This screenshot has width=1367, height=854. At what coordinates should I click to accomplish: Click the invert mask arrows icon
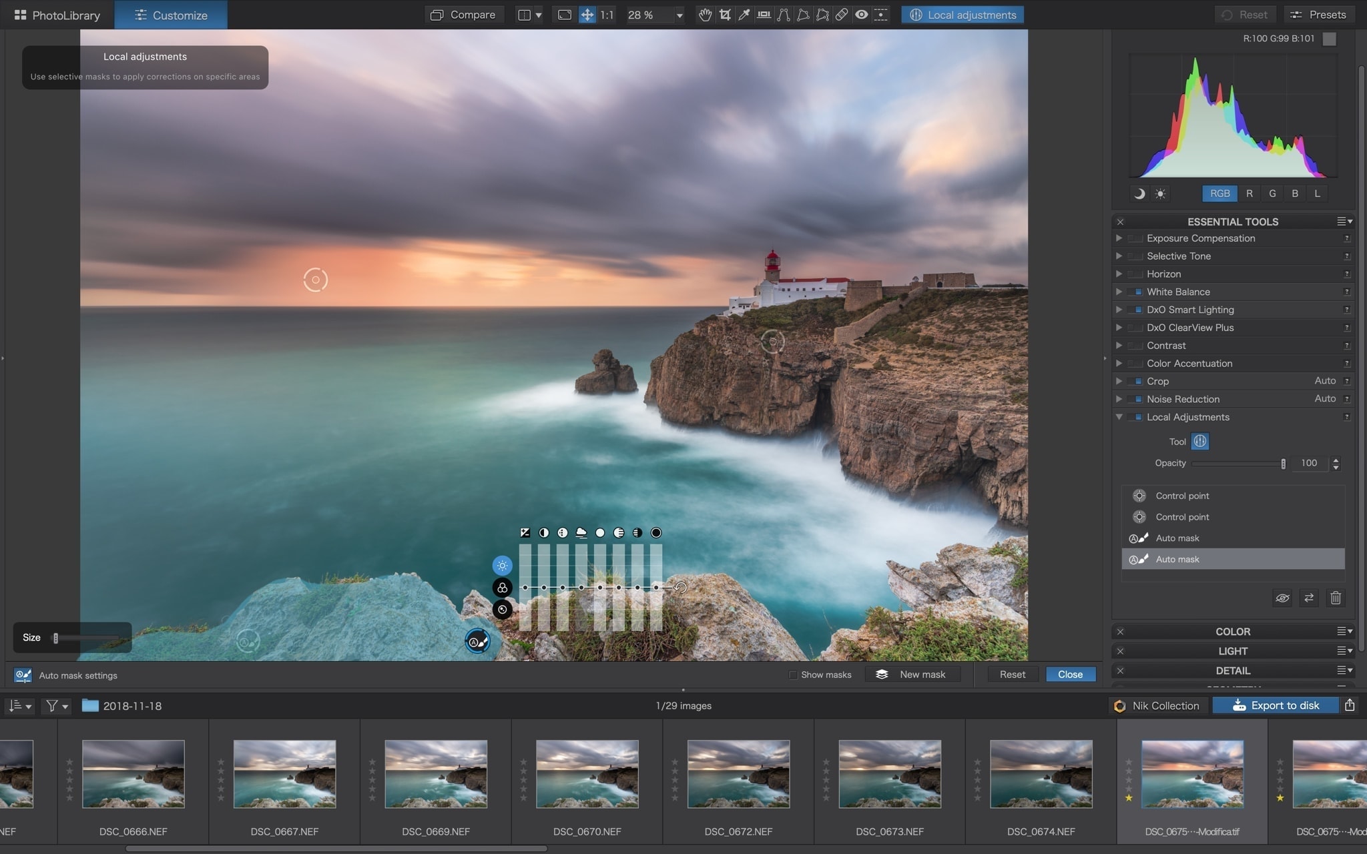tap(1309, 598)
